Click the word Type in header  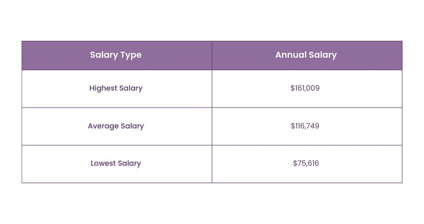[131, 55]
